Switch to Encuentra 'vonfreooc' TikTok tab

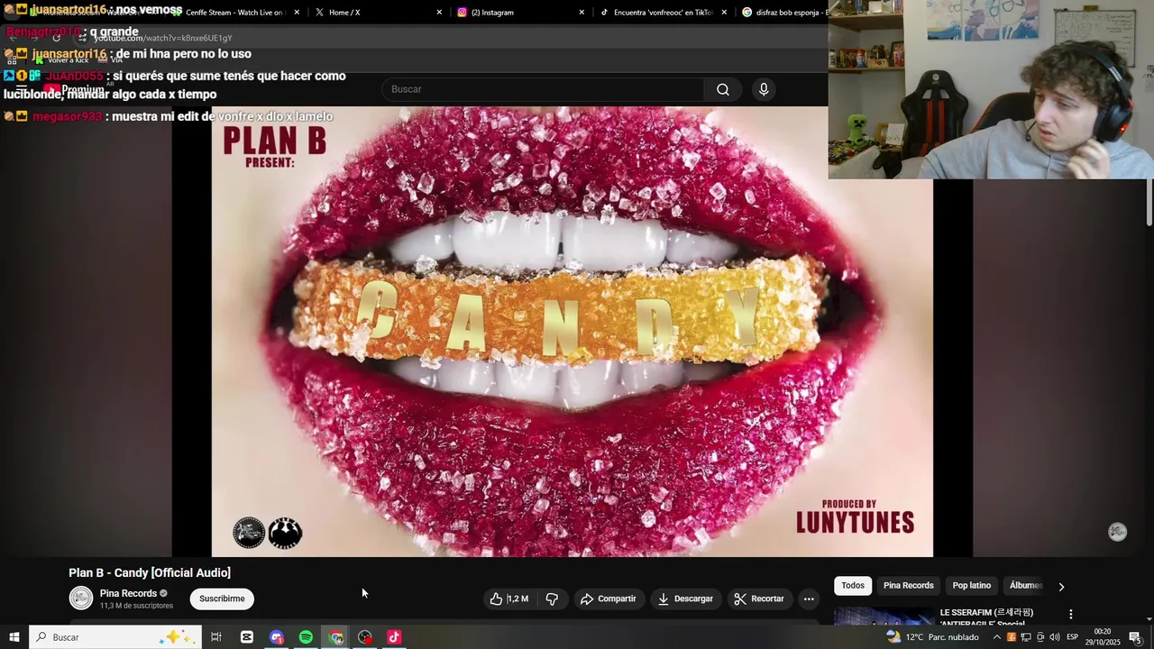pos(663,13)
